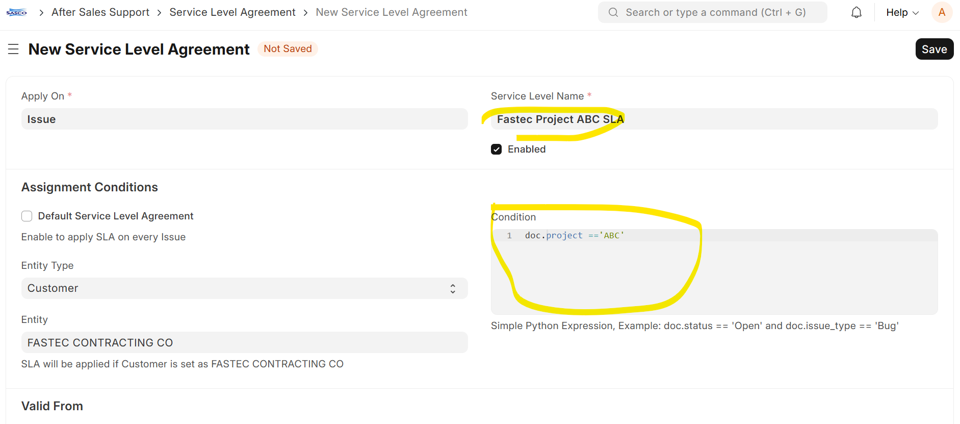Uncheck the Enabled checkbox
Image resolution: width=960 pixels, height=424 pixels.
point(496,149)
